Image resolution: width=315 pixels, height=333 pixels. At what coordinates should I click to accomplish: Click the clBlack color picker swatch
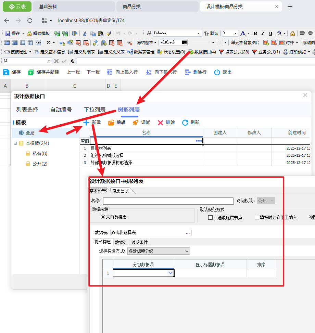[184, 42]
